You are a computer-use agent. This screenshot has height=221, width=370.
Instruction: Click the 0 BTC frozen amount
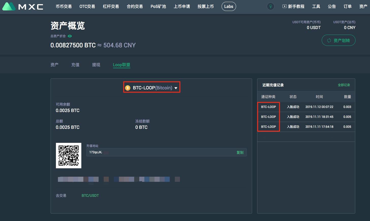point(141,127)
